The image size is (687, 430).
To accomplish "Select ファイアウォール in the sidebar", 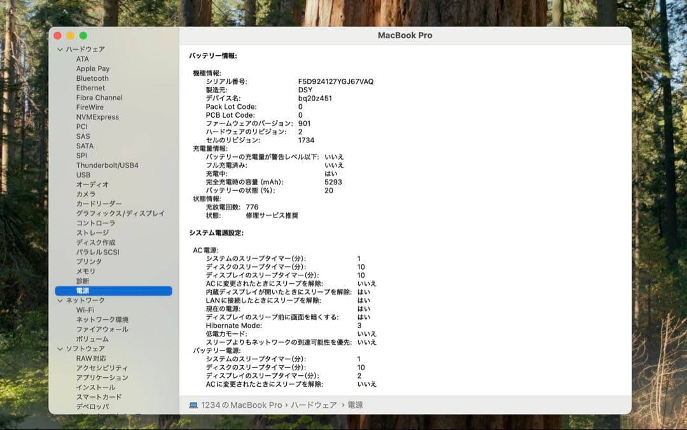I will point(102,329).
